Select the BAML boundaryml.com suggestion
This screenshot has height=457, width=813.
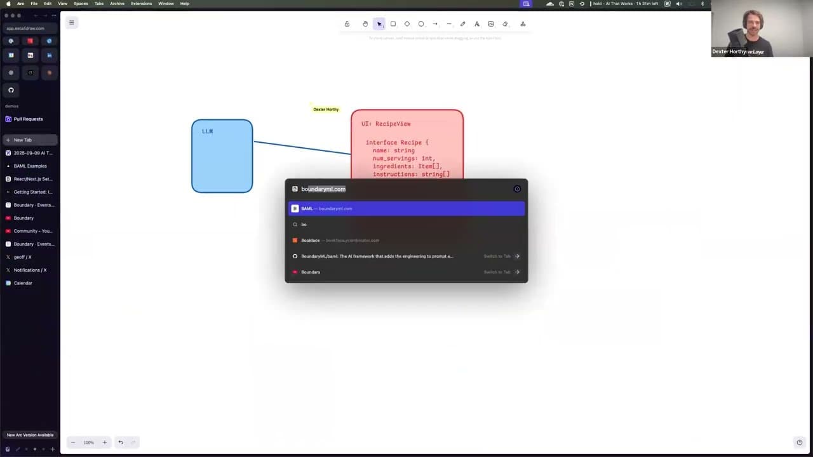[x=406, y=209]
